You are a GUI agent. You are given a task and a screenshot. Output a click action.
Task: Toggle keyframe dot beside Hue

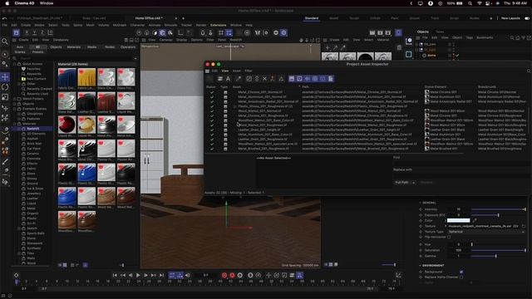point(421,244)
